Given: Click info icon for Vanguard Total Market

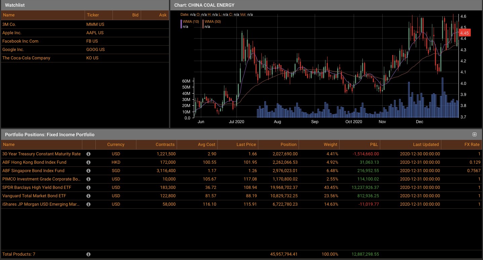Looking at the screenshot, I should click(88, 196).
